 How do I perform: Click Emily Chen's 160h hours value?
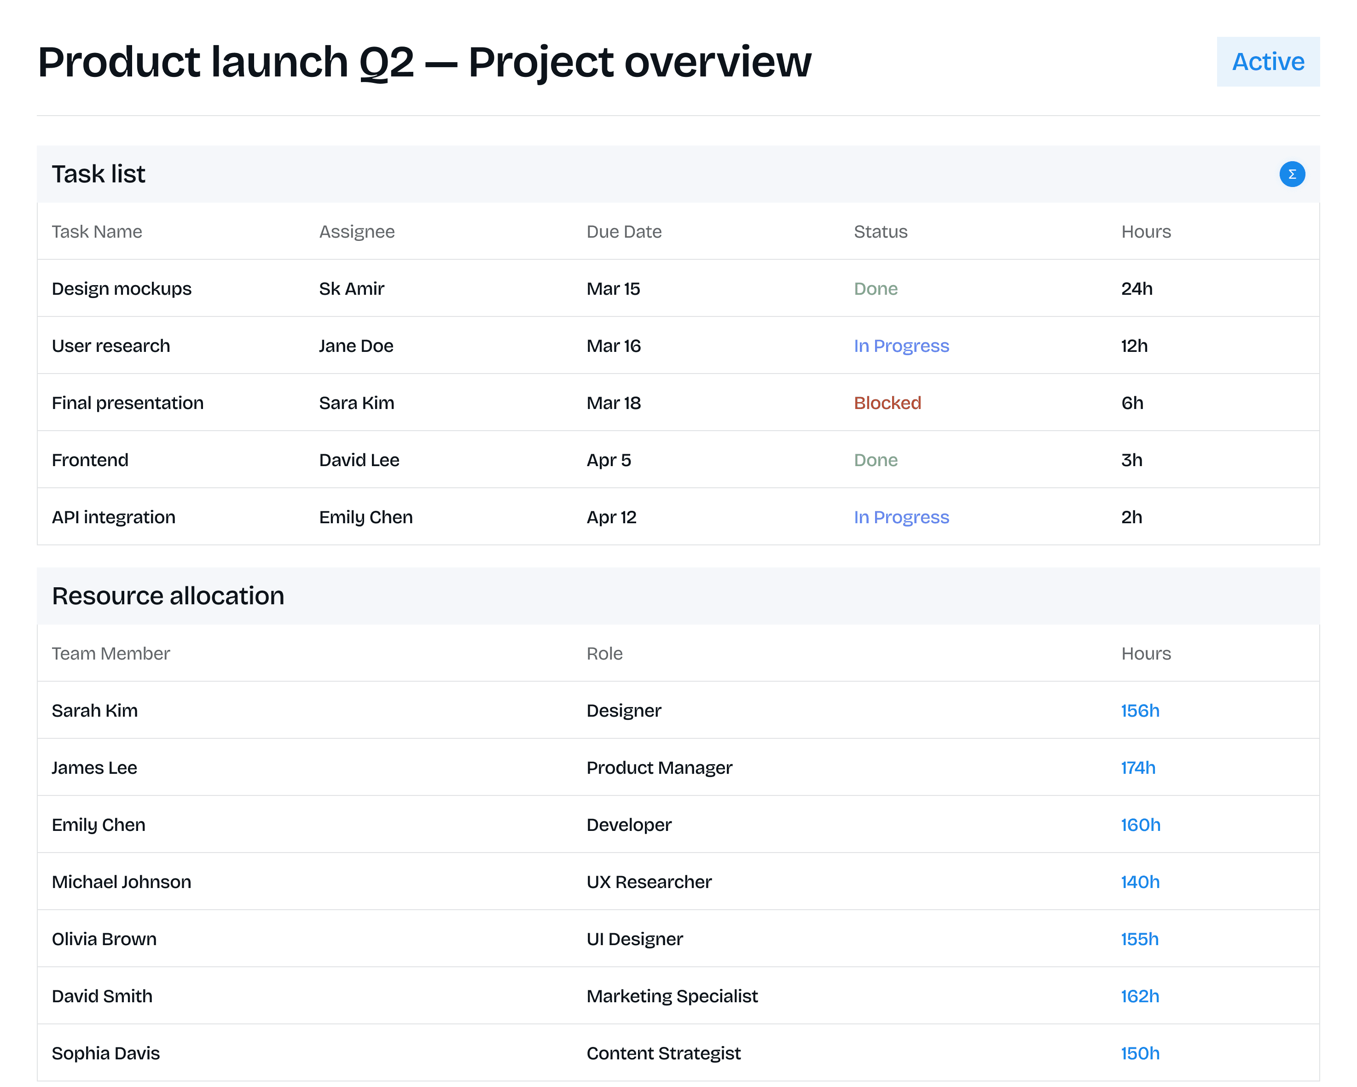1140,825
